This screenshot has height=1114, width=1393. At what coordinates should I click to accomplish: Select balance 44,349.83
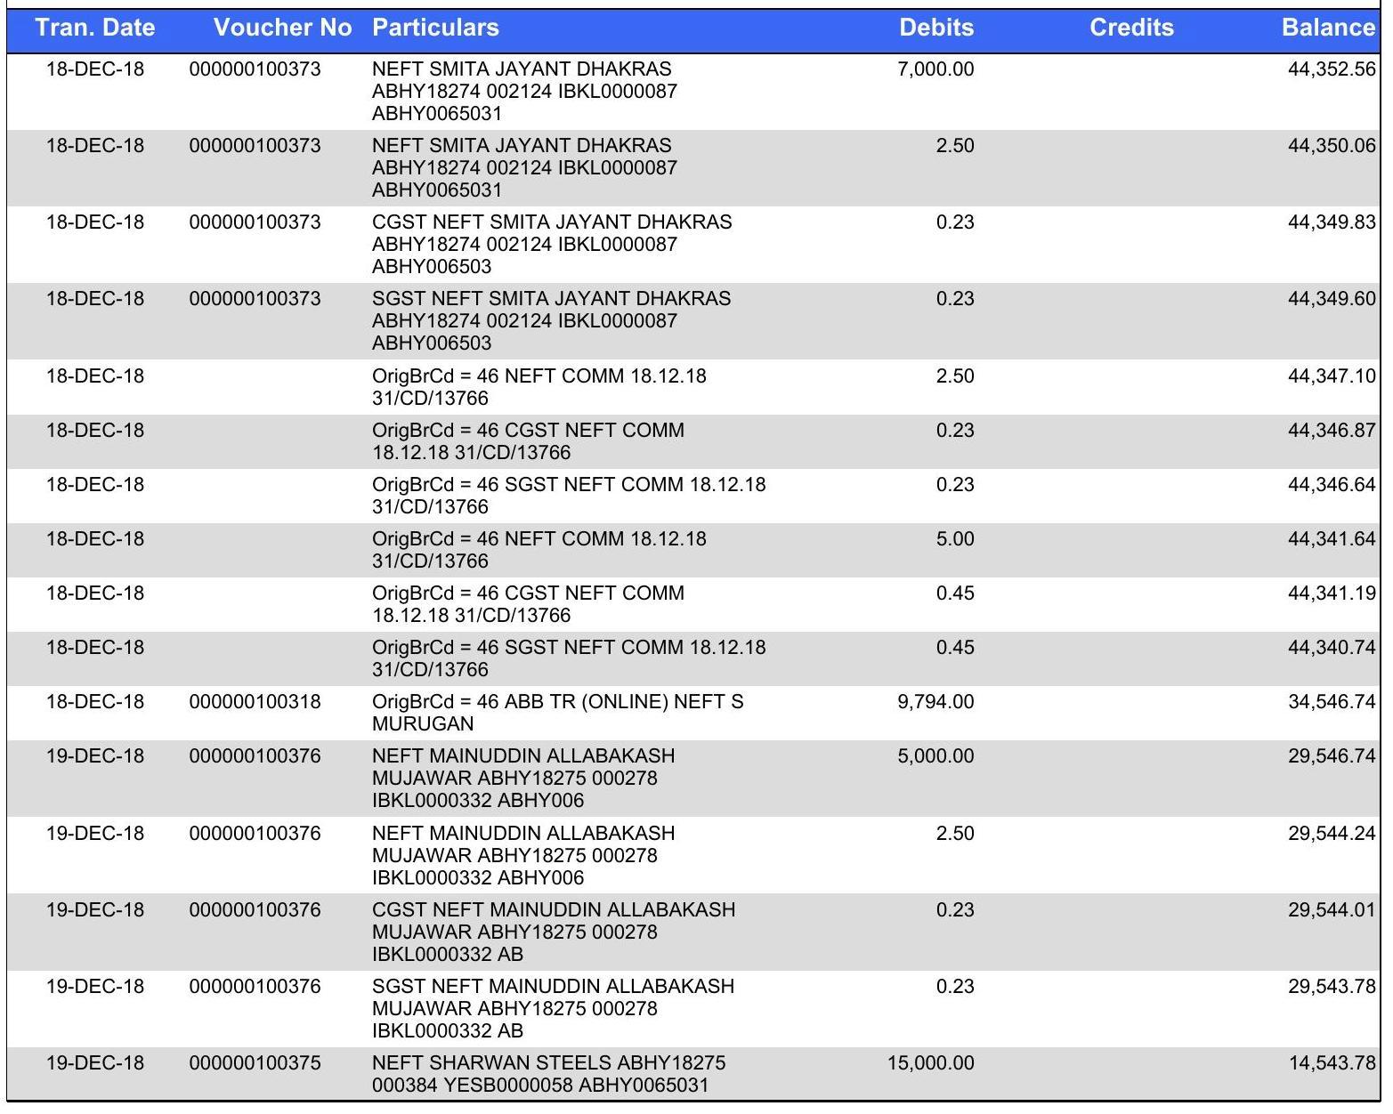pos(1332,222)
